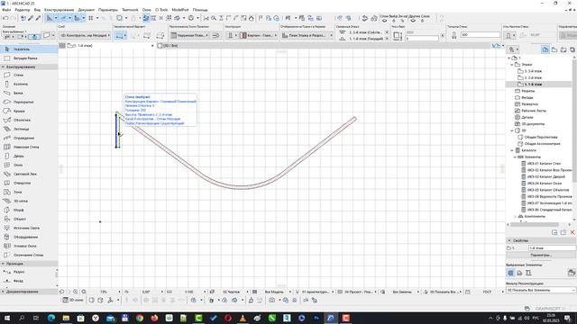Viewport: 577px width, 324px height.
Task: Toggle the snap guides button
Action: point(64,18)
